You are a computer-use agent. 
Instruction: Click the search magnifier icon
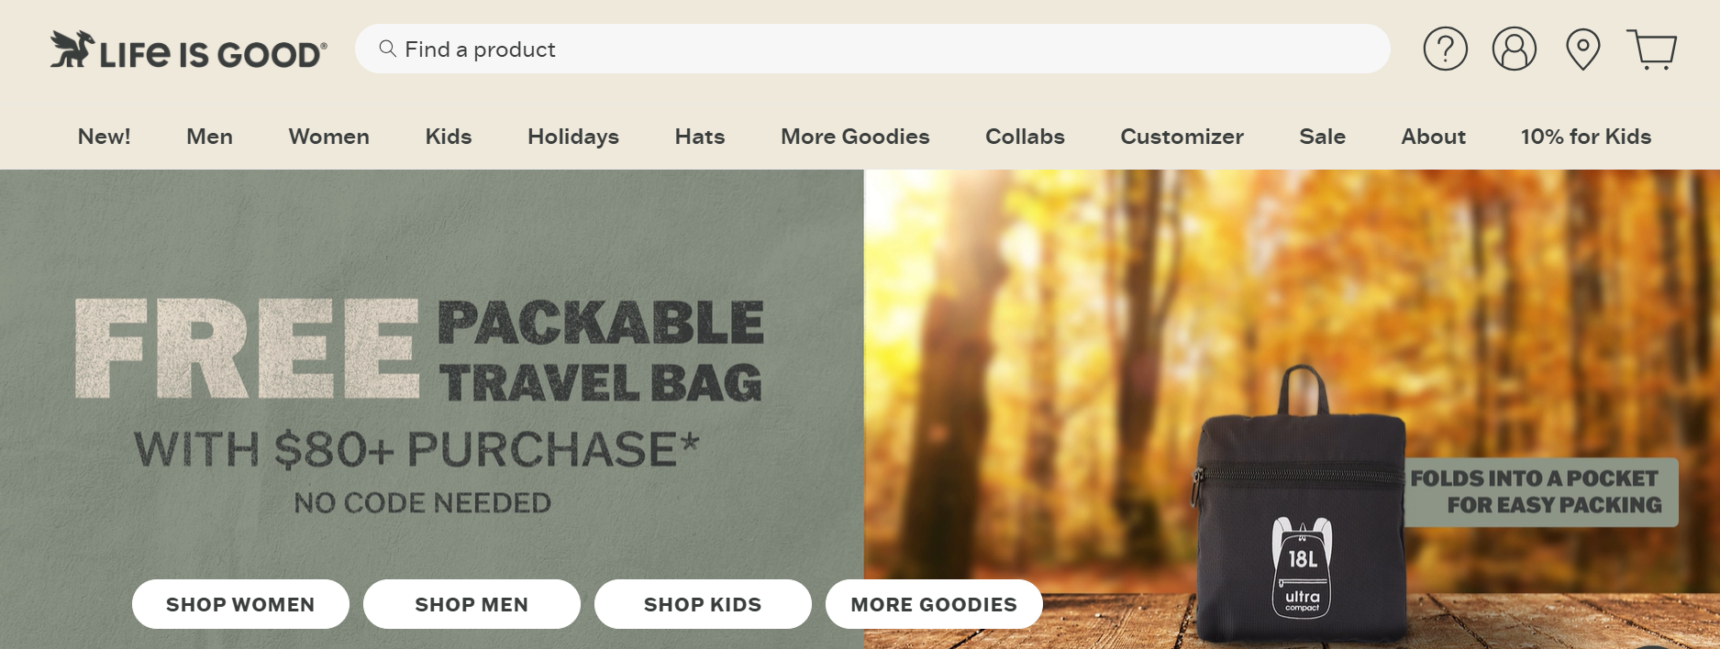(388, 49)
